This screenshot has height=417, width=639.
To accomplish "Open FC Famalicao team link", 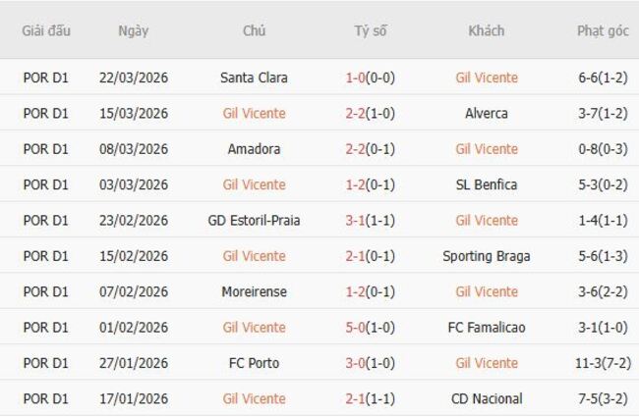I will (487, 327).
